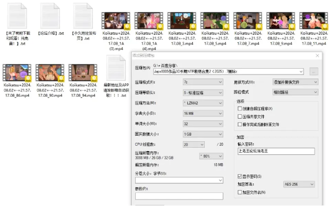Screen dimensions: 330x206
Task: Open the 压缩方法 LZMA2 dropdown
Action: pos(203,103)
